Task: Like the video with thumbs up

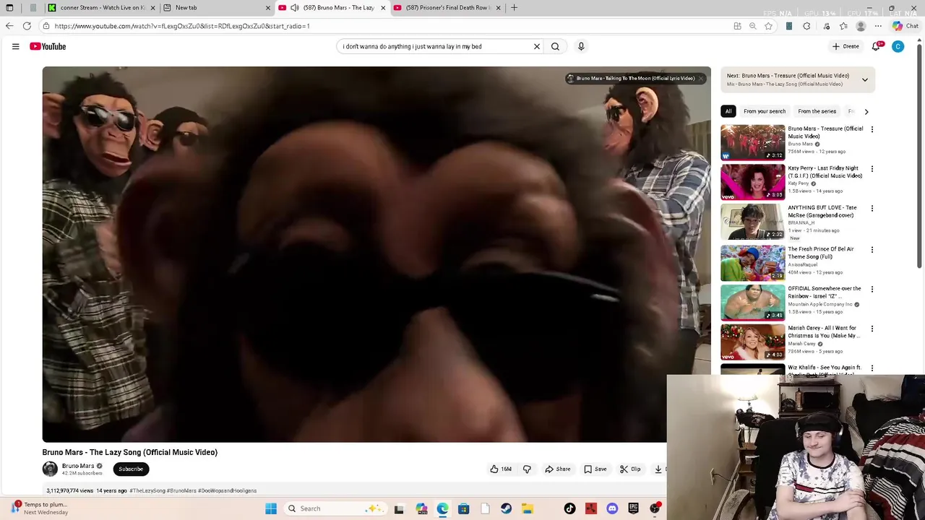Action: click(x=501, y=469)
